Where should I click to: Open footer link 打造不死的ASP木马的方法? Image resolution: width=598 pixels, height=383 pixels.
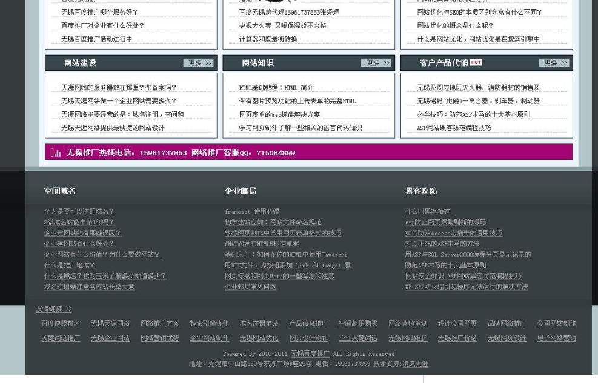click(x=442, y=244)
